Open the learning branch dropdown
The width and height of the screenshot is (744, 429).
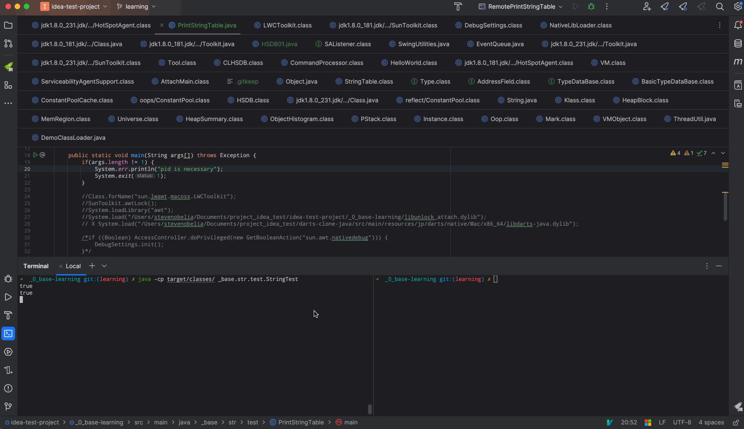point(136,6)
